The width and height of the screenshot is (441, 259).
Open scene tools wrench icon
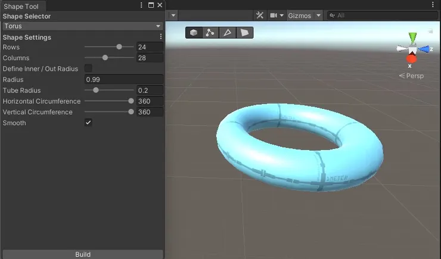tap(260, 15)
